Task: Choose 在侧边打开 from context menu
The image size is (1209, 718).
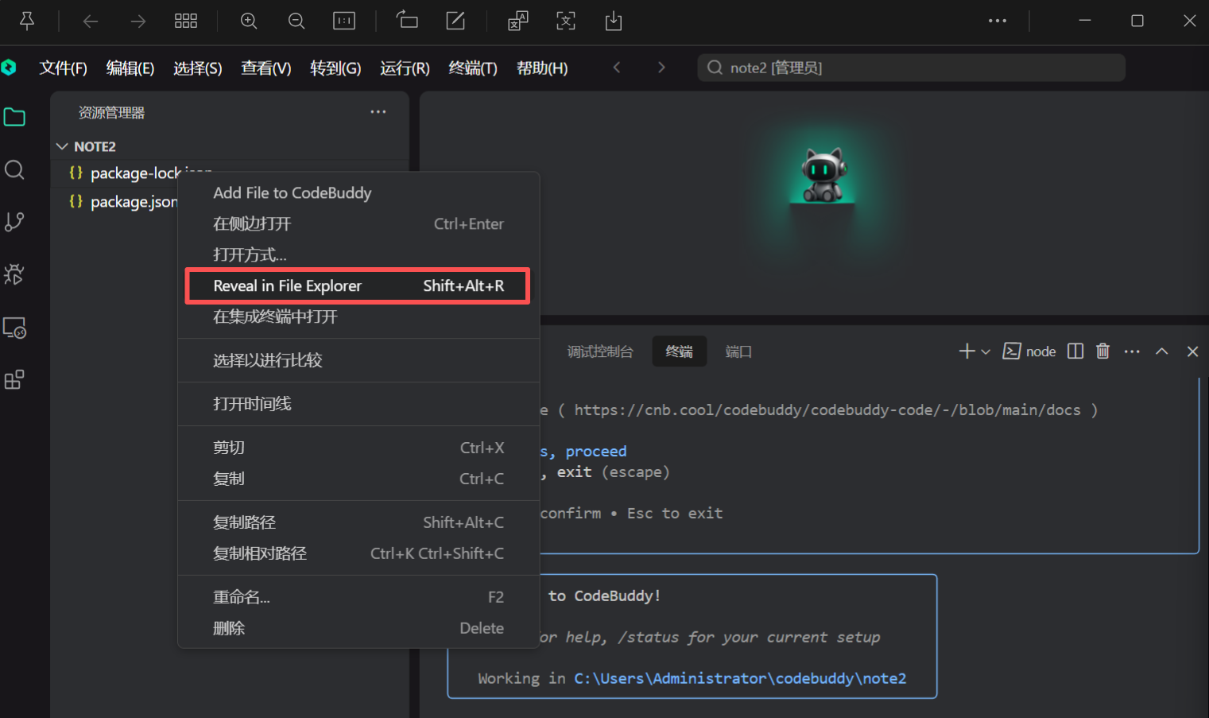Action: [358, 224]
